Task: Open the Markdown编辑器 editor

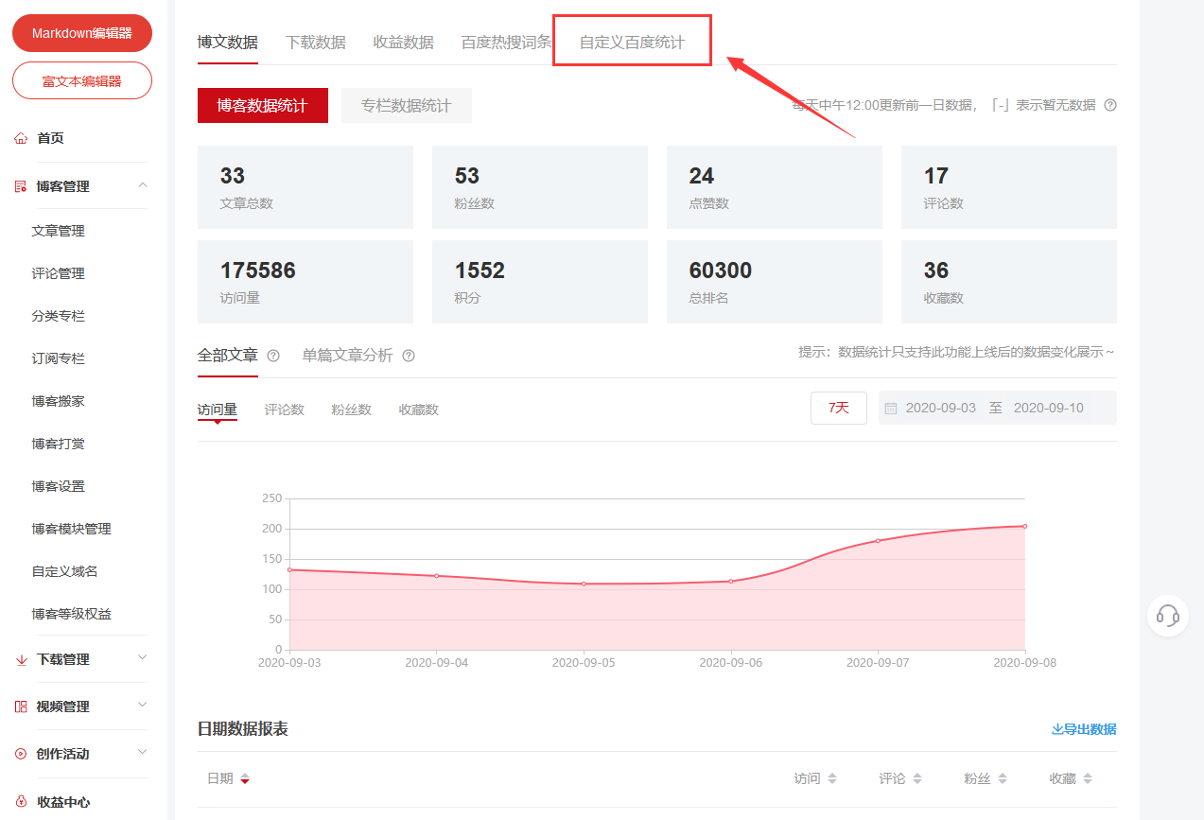Action: [82, 33]
